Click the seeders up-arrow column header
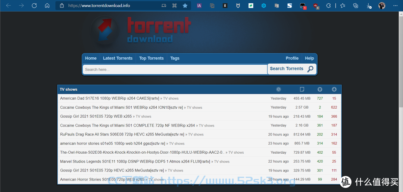The height and width of the screenshot is (192, 403). click(320, 89)
